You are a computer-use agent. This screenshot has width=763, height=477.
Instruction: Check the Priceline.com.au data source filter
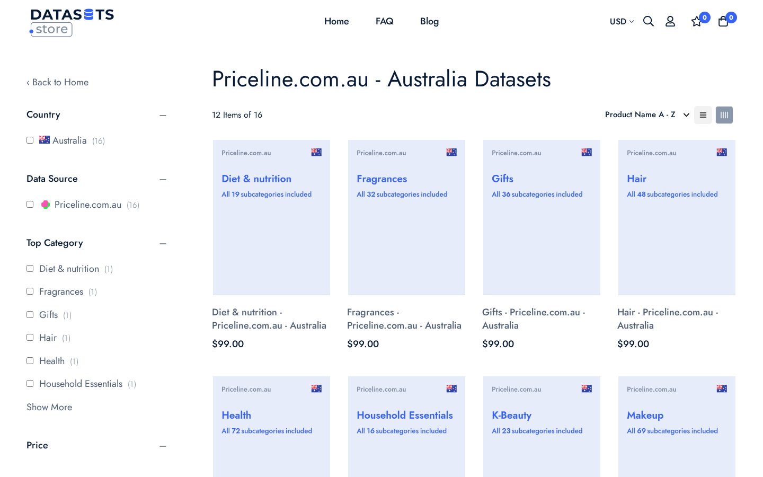click(x=30, y=205)
